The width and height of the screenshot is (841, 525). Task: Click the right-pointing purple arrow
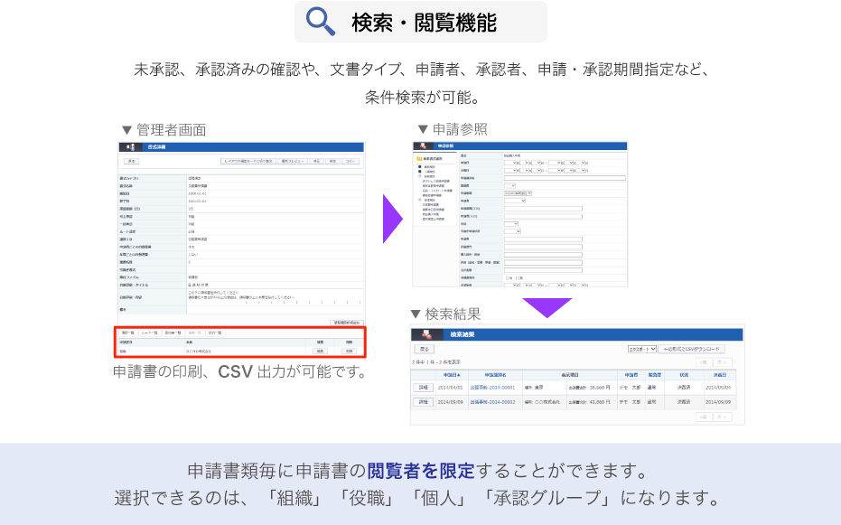point(392,218)
